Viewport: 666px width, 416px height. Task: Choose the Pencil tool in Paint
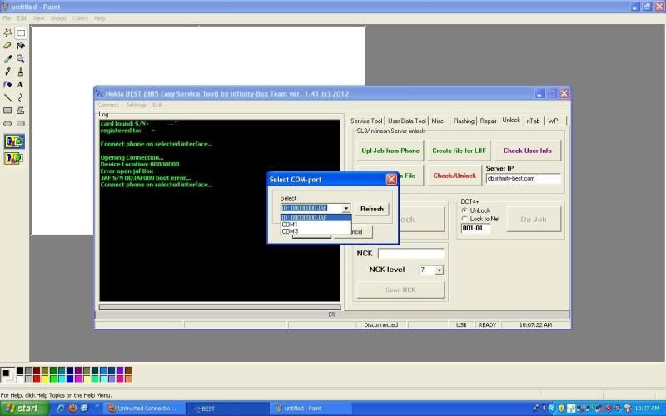click(x=7, y=72)
